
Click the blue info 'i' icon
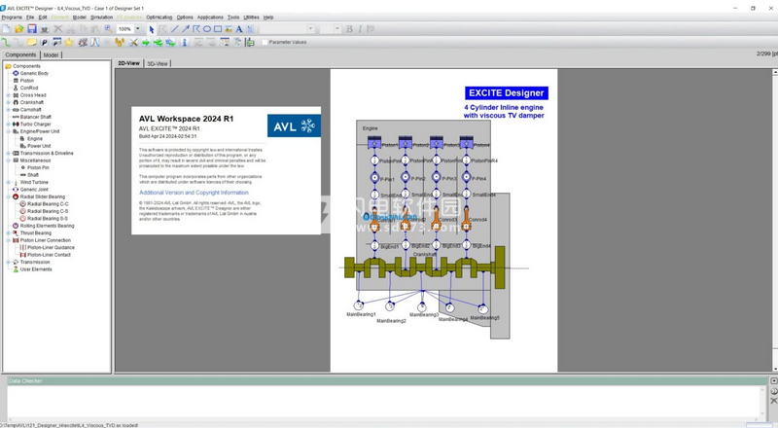tap(185, 42)
